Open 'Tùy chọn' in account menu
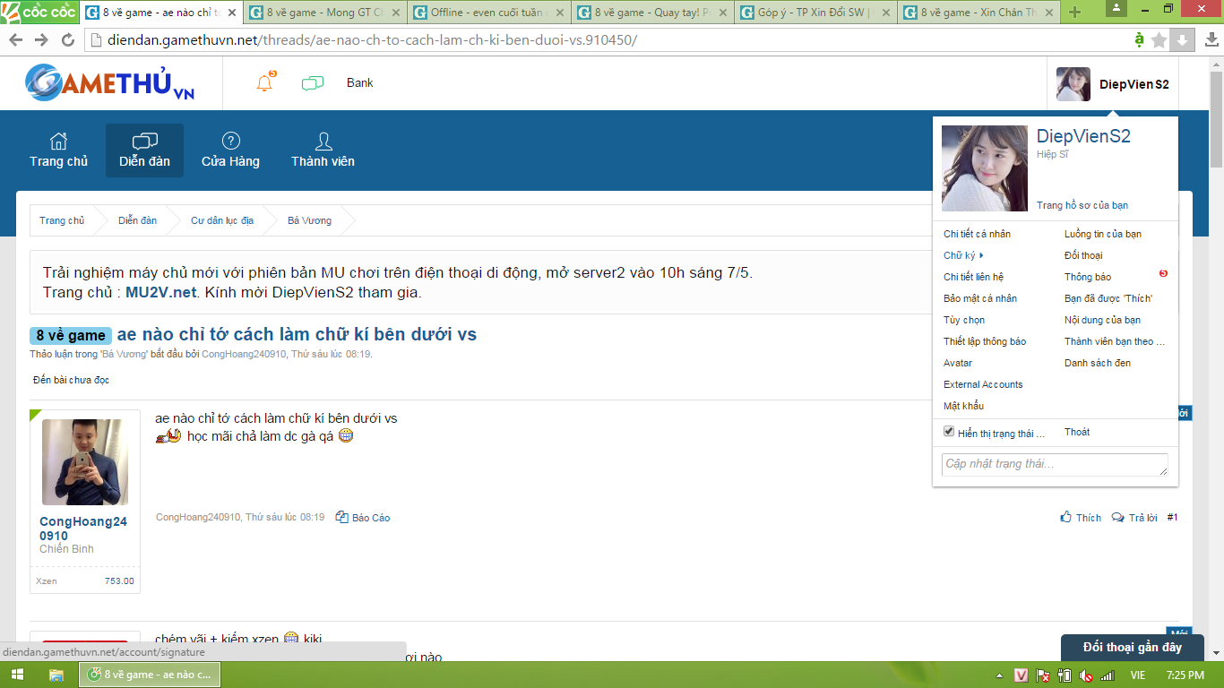The image size is (1224, 688). tap(964, 320)
